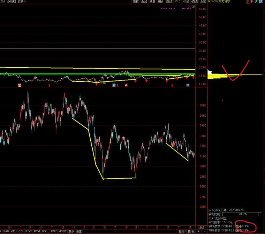The image size is (265, 234).
Task: Click the blue chart icon in top corner
Action: (x=261, y=1)
